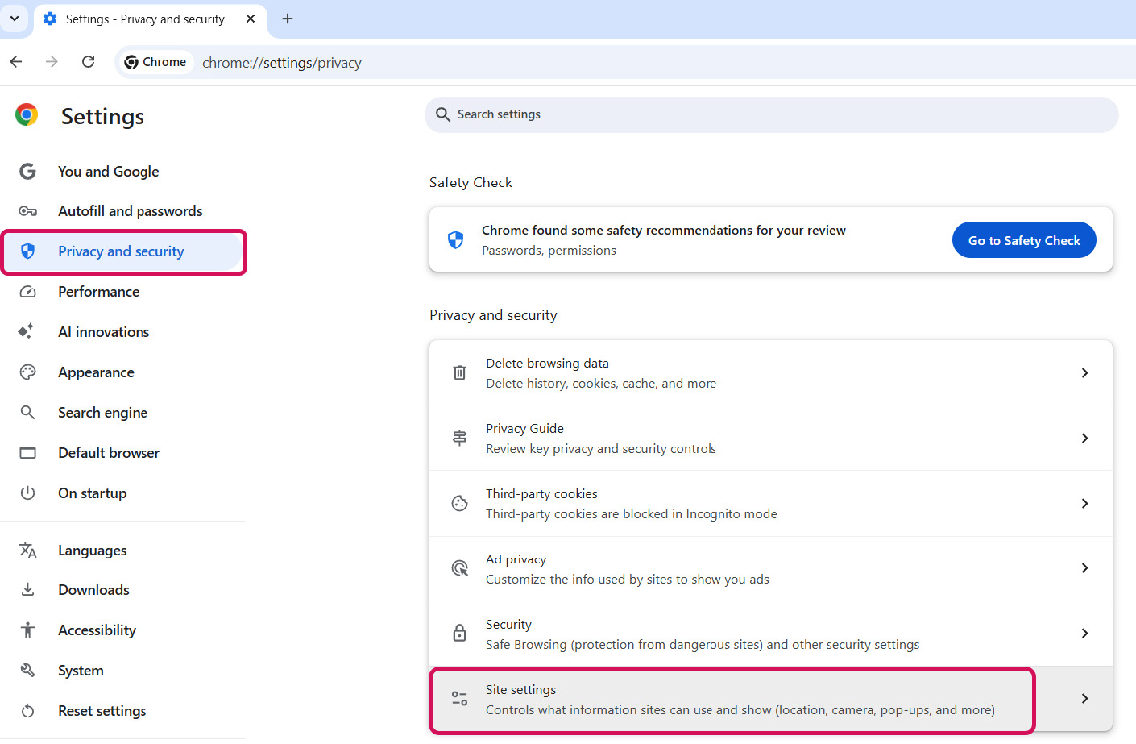The height and width of the screenshot is (744, 1136).
Task: Click signpost icon beside Privacy Guide
Action: point(459,438)
